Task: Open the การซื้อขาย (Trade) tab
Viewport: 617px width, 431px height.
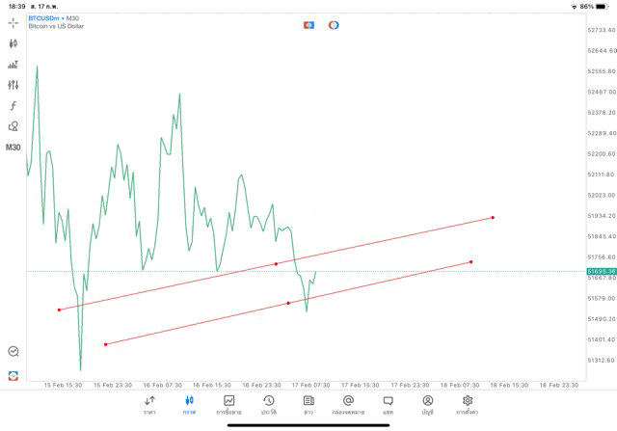Action: tap(229, 404)
